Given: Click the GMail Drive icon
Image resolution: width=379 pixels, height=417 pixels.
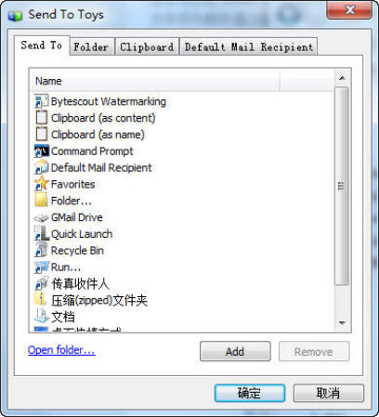Looking at the screenshot, I should [41, 218].
